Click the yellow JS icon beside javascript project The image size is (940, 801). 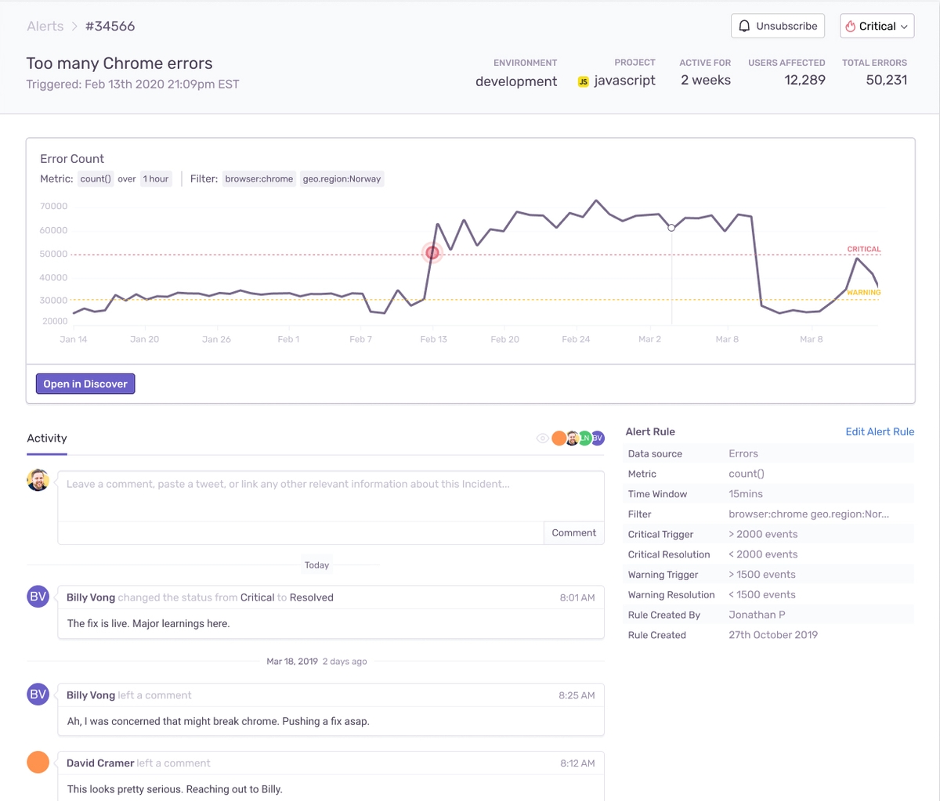click(583, 81)
